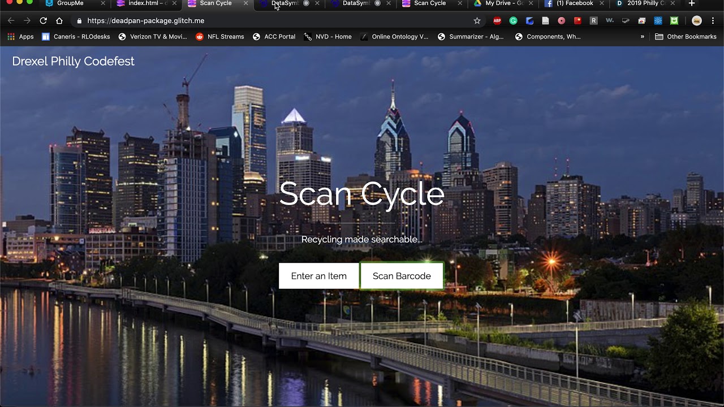Image resolution: width=724 pixels, height=407 pixels.
Task: Open the Apps bookmarks shortcut
Action: click(21, 37)
